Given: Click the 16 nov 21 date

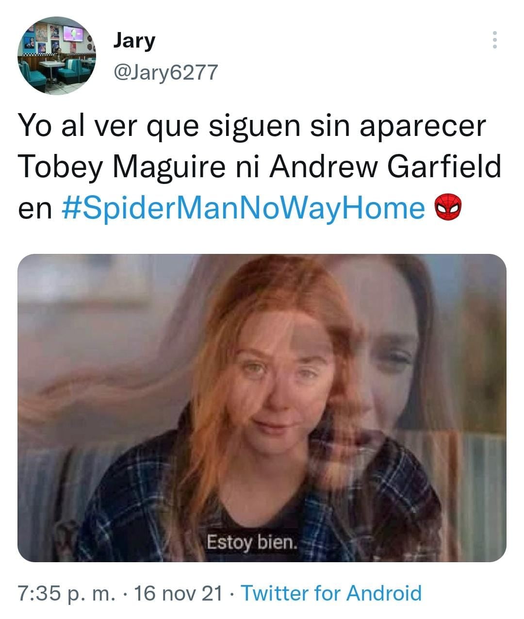Looking at the screenshot, I should tap(178, 593).
